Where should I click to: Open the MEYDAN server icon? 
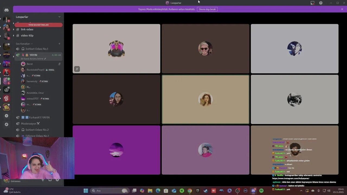(7, 54)
